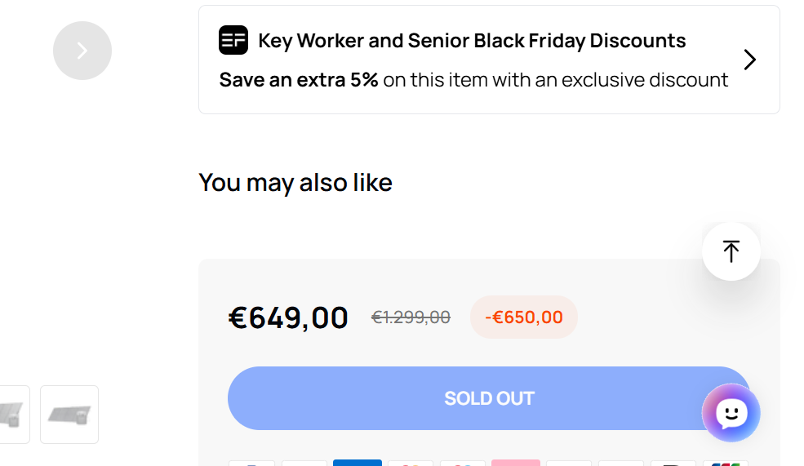The width and height of the screenshot is (804, 466).
Task: Select the fully visible solar panel thumbnail
Action: [x=69, y=415]
